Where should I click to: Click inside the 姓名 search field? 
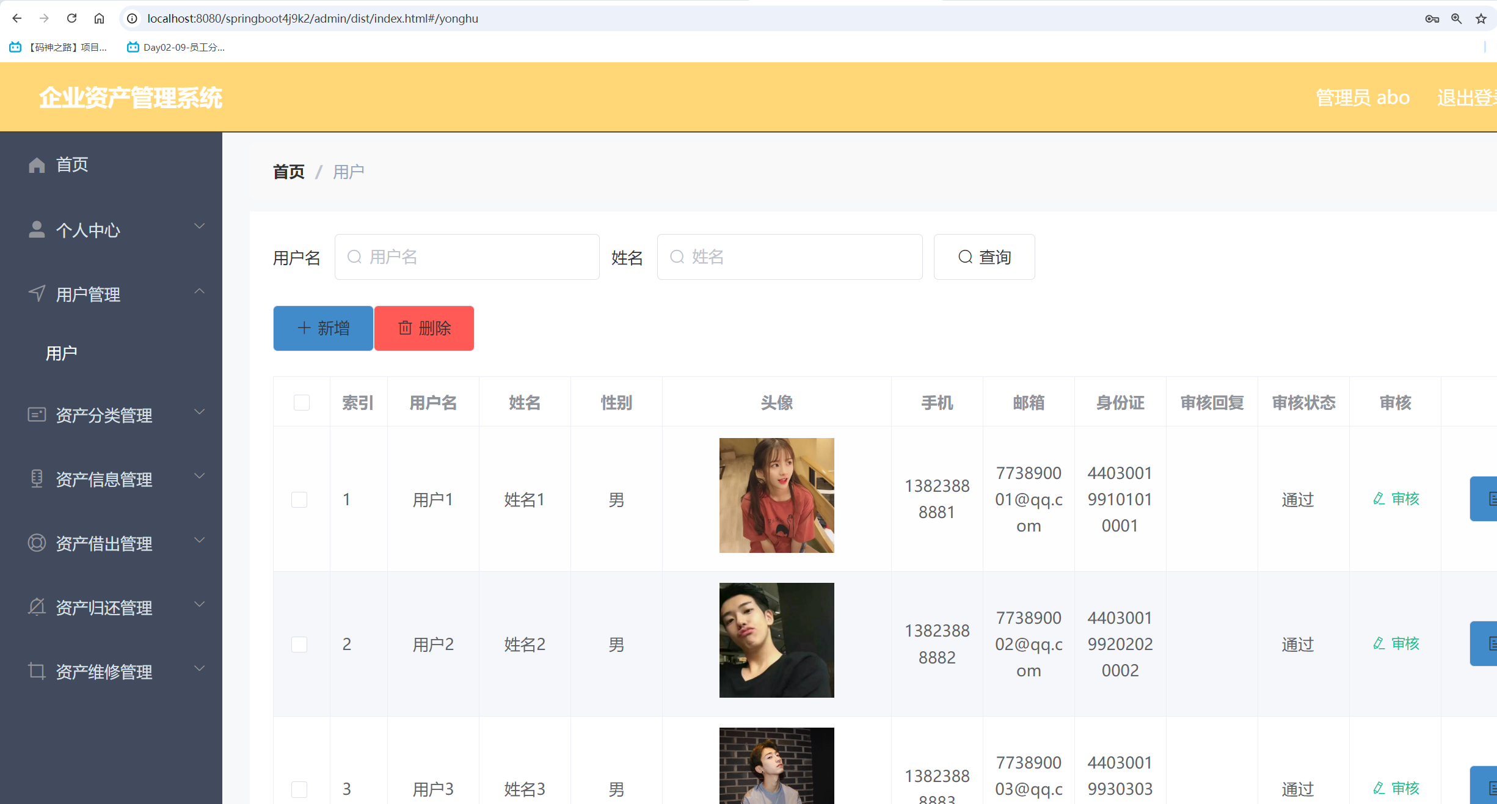pyautogui.click(x=788, y=257)
